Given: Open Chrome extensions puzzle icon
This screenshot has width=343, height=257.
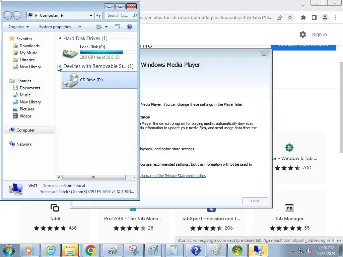Looking at the screenshot, I should click(x=303, y=17).
